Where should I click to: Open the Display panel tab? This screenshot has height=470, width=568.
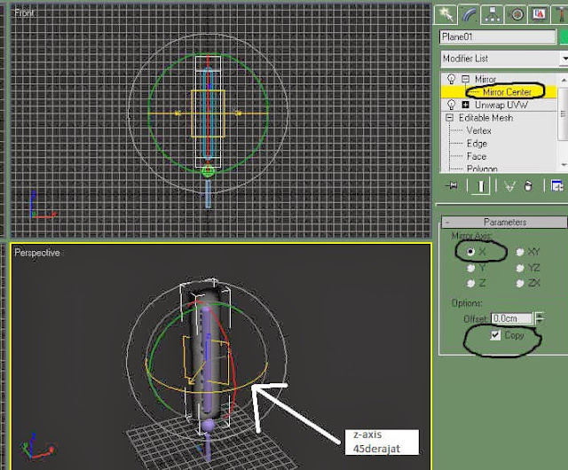pos(539,15)
